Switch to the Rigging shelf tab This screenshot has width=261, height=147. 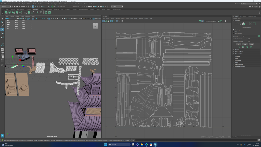[x=42, y=9]
